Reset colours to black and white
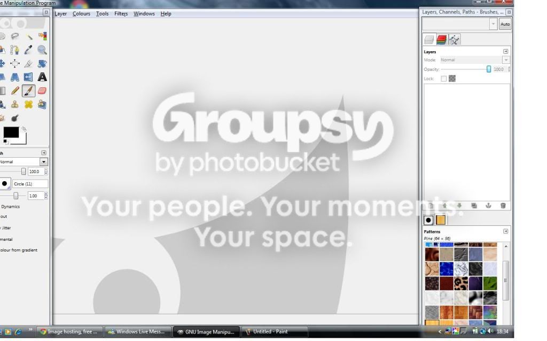The width and height of the screenshot is (547, 341). click(5, 141)
